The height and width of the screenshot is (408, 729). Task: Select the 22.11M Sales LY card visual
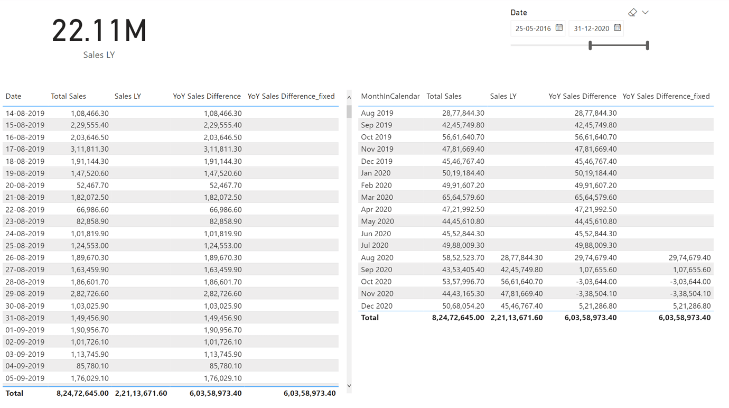coord(98,32)
